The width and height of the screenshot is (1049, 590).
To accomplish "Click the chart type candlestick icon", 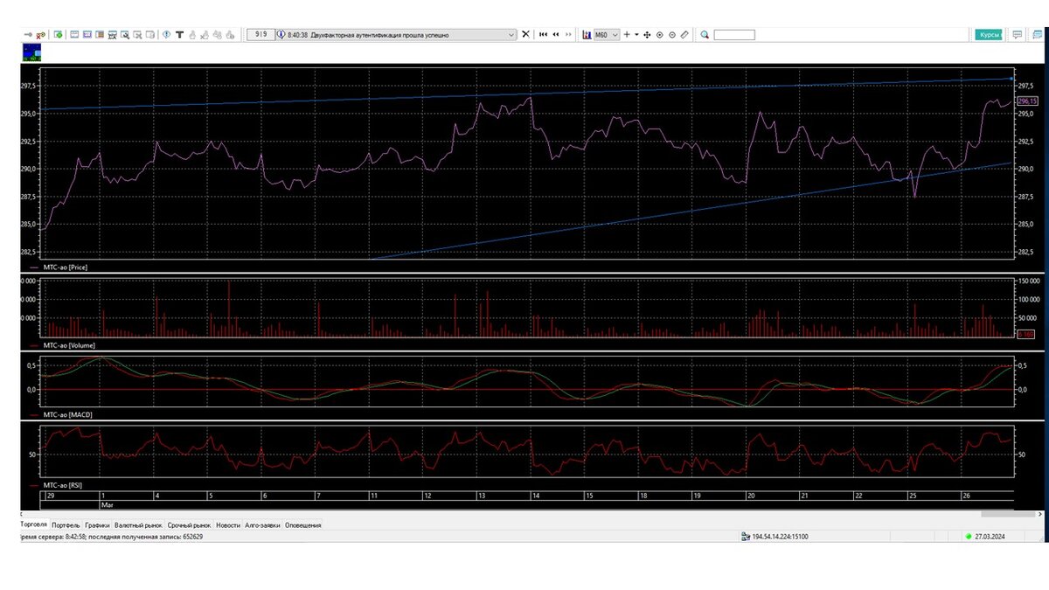I will 587,34.
